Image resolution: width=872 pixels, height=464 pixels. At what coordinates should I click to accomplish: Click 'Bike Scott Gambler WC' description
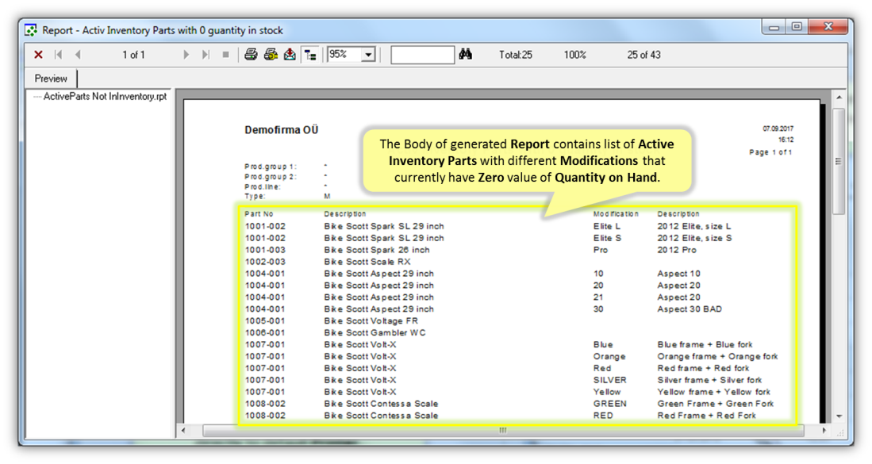tap(375, 332)
